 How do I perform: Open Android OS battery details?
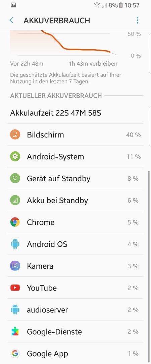coord(75,244)
